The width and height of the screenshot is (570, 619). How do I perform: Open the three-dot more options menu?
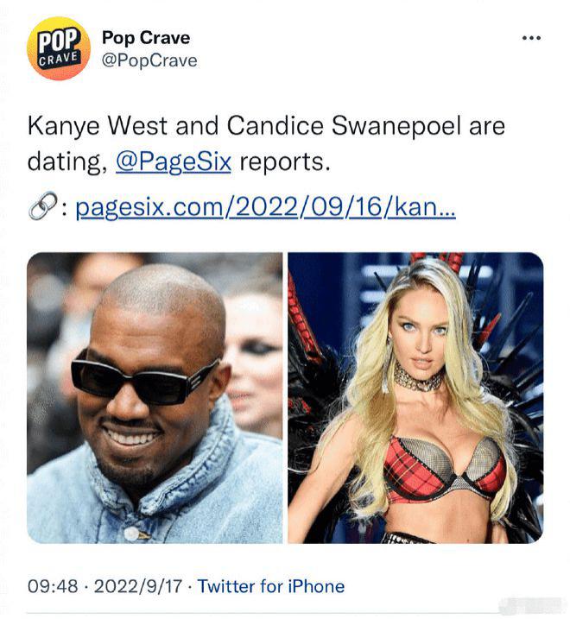[531, 38]
